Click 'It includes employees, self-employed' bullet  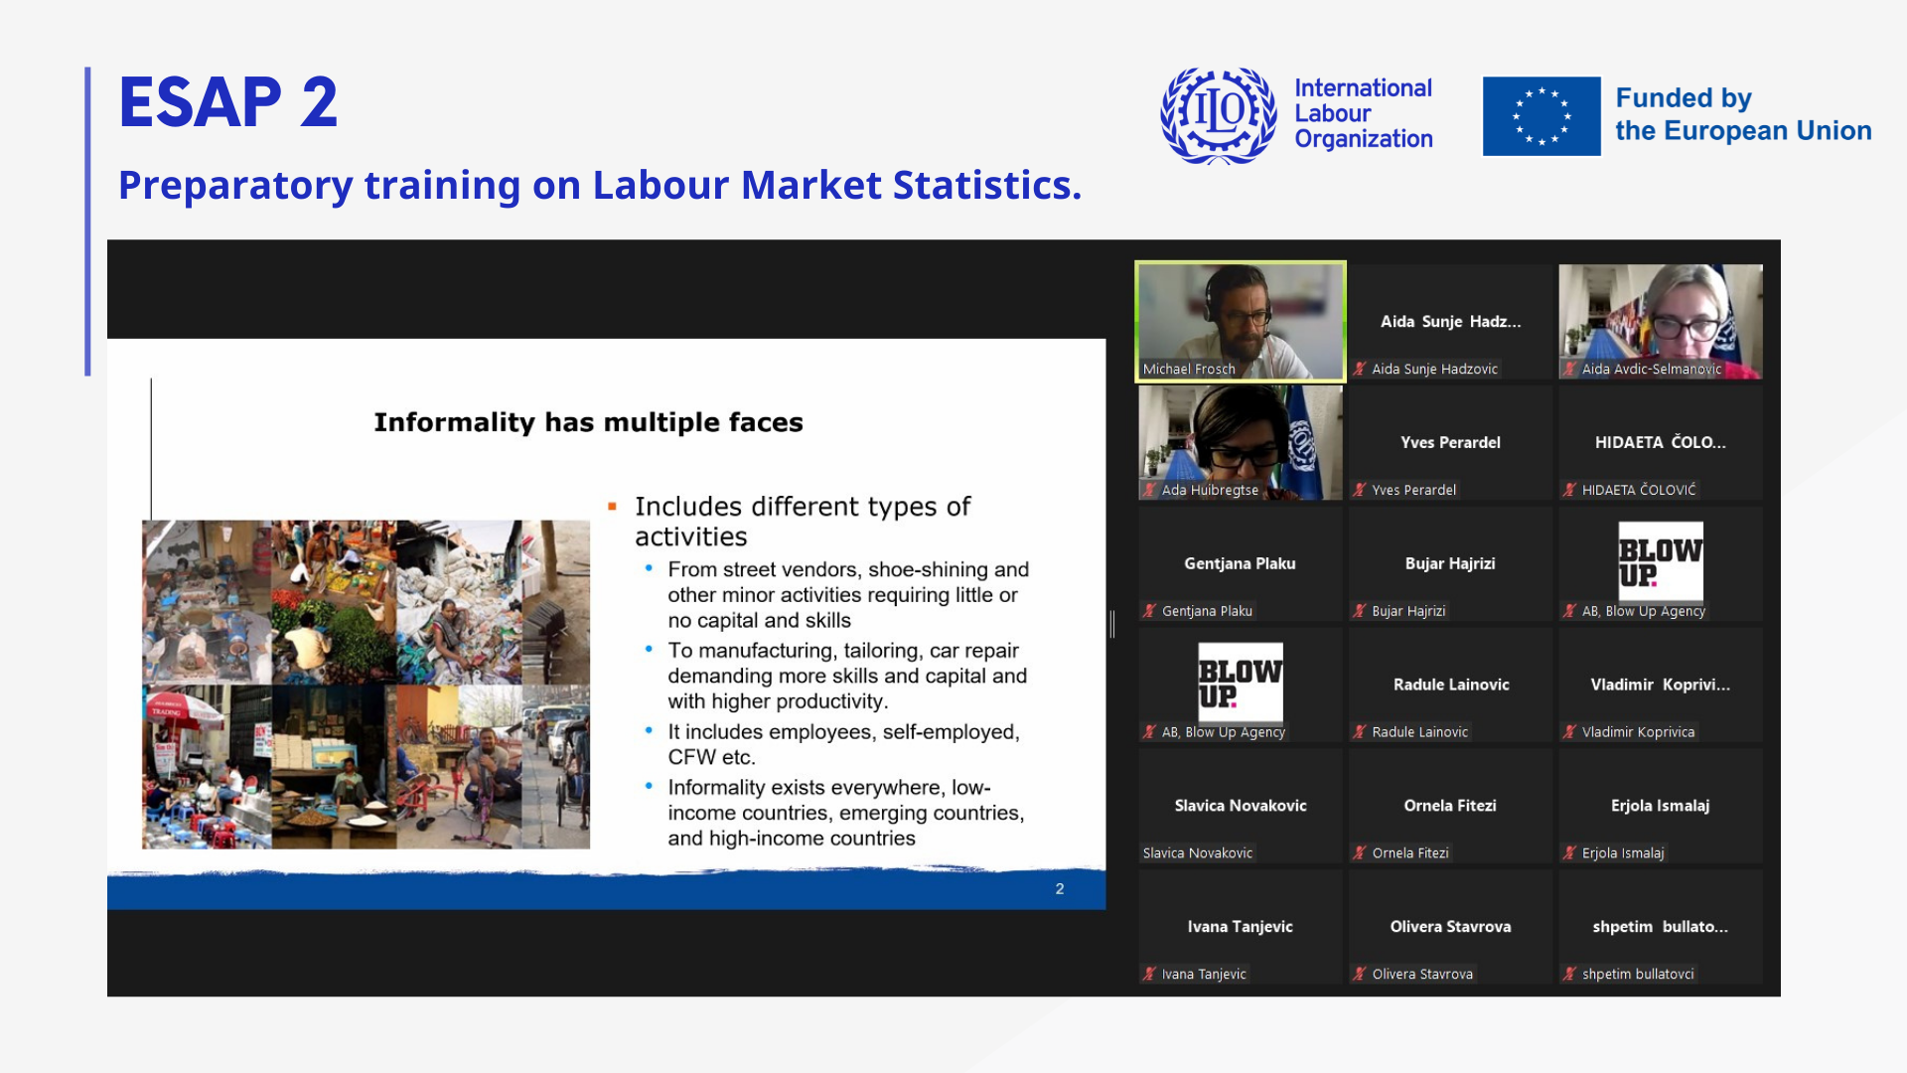(x=843, y=745)
